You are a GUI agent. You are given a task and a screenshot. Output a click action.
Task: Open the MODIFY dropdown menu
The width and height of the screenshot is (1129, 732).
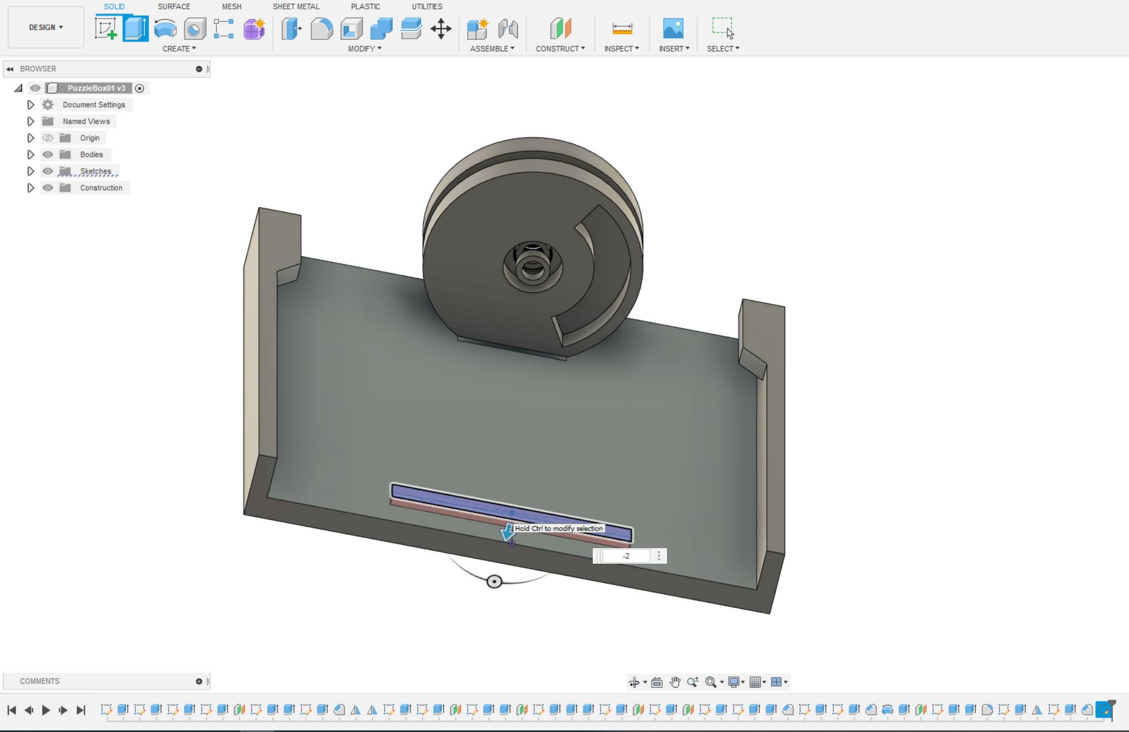click(365, 49)
